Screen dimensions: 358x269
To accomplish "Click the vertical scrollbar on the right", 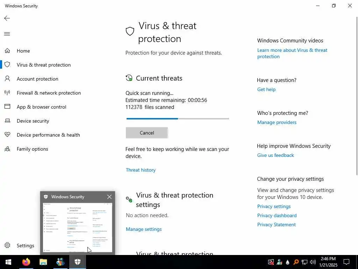I will [x=357, y=96].
